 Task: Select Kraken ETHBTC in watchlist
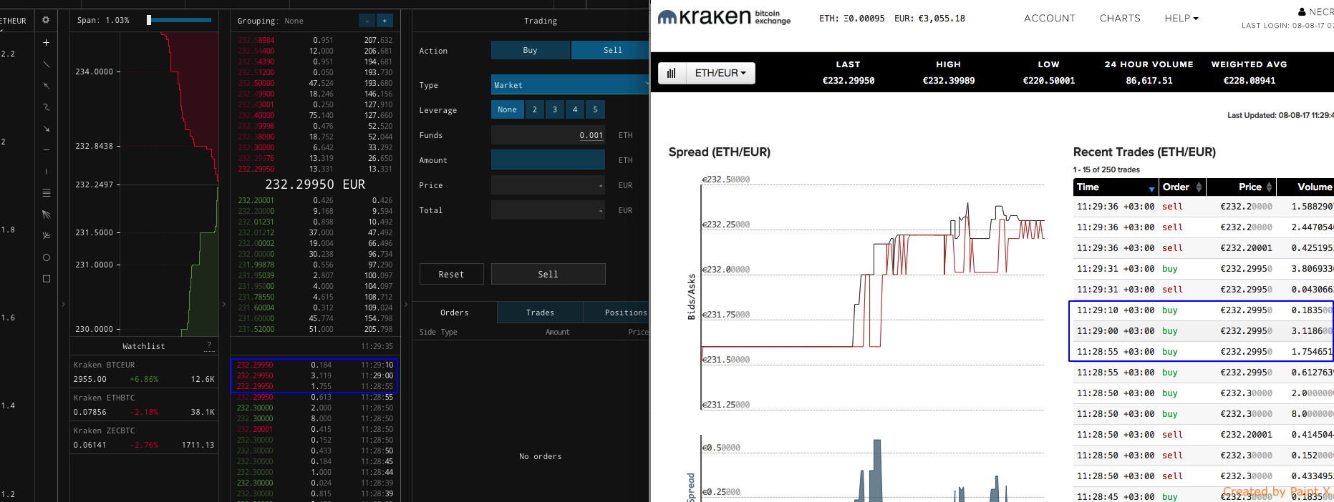[x=144, y=405]
